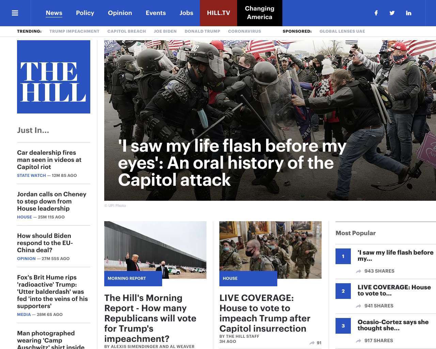This screenshot has width=436, height=349.
Task: Follow the Trump Impeachment trending link
Action: pos(74,31)
